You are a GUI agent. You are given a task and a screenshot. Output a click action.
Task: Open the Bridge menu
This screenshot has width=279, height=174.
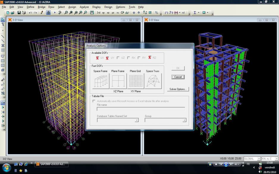[x=41, y=7]
